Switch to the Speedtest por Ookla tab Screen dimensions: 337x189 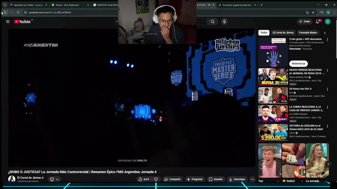pos(28,5)
